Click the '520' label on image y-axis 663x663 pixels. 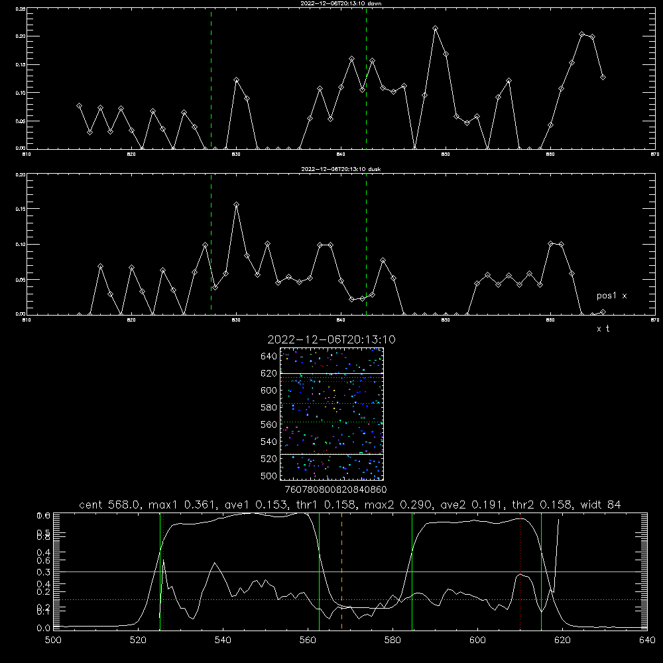click(269, 459)
